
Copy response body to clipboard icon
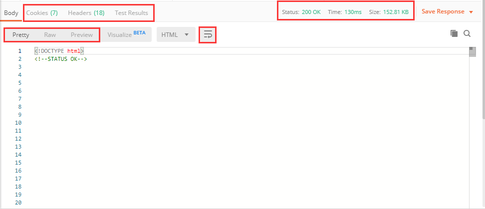pos(454,34)
